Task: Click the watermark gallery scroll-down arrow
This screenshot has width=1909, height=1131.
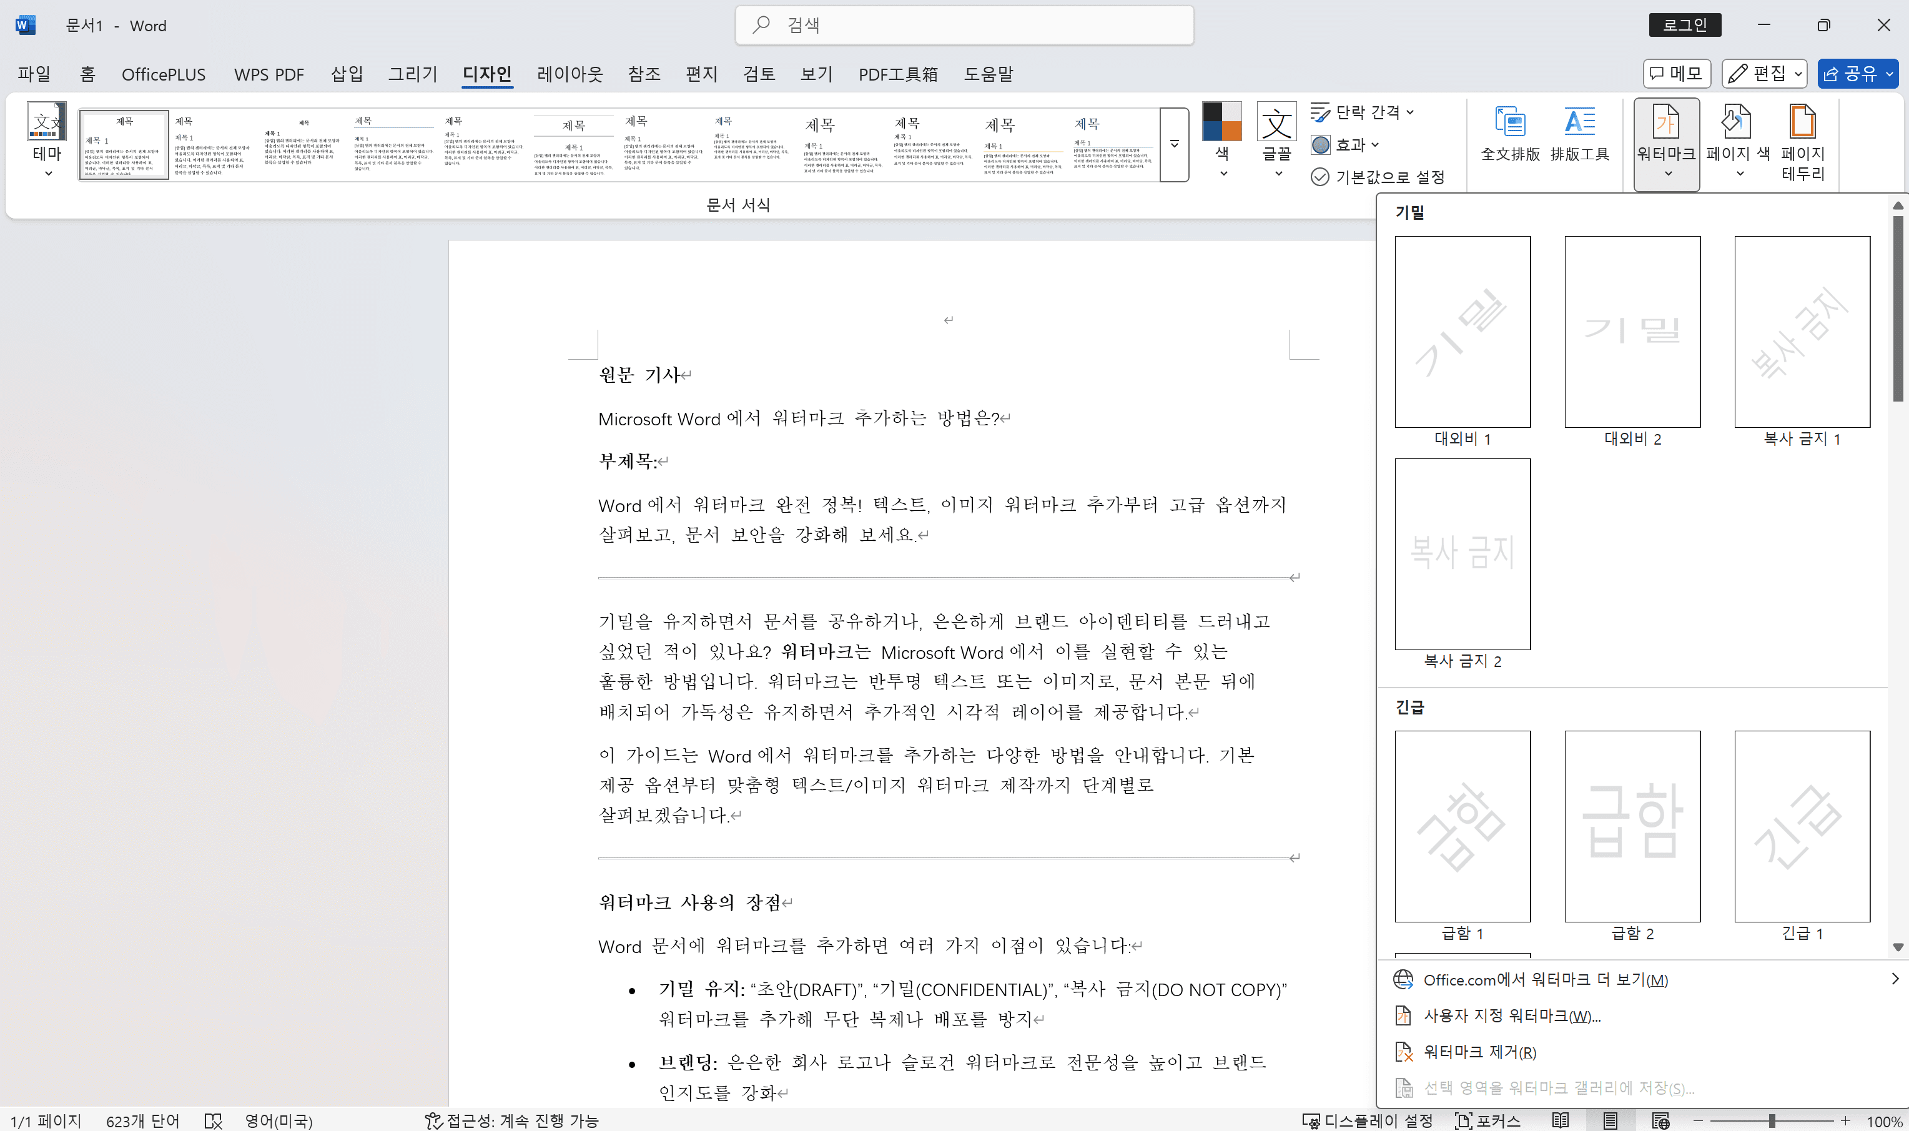Action: 1898,947
